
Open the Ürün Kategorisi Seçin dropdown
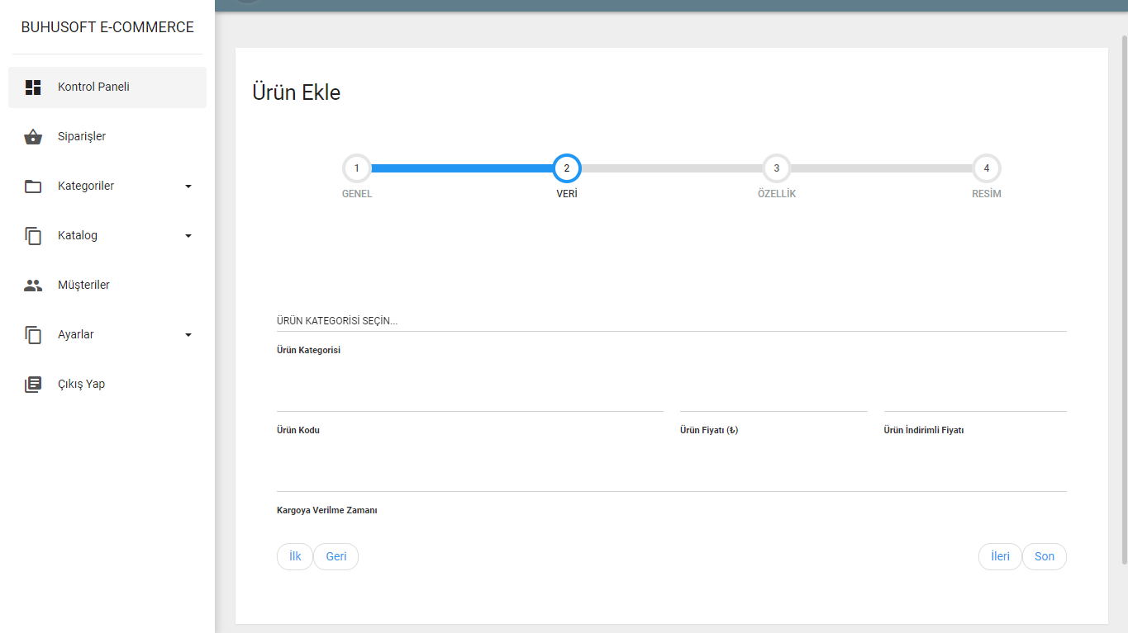[x=671, y=320]
